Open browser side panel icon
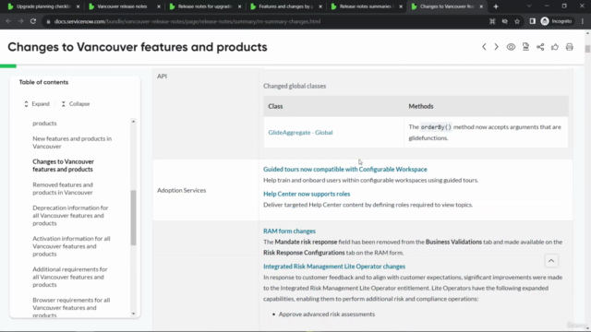 coord(532,21)
